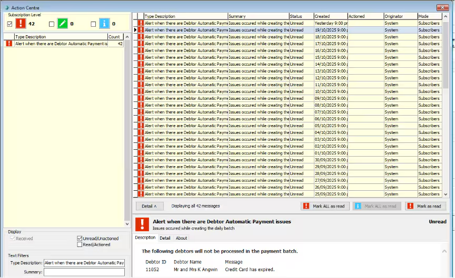Click alert icon on the 17/10/2025 row

tap(141, 44)
